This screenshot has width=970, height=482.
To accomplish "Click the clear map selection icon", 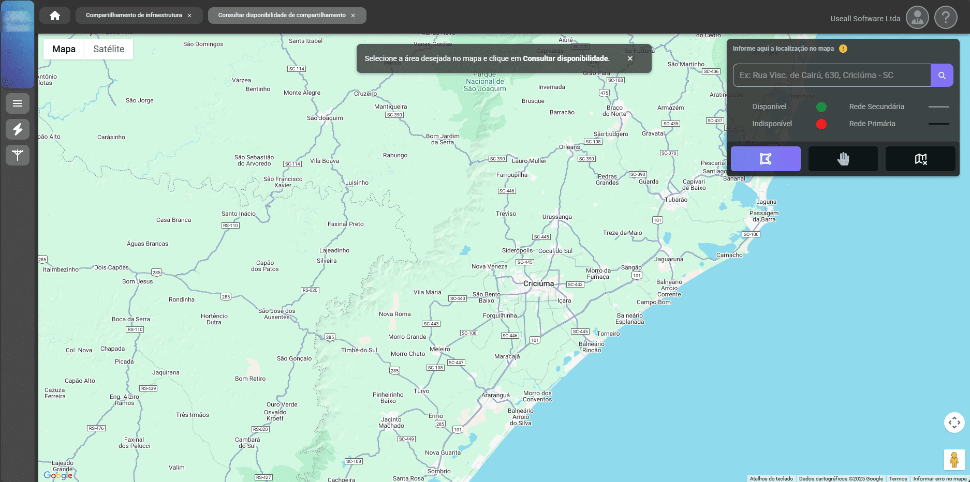I will [920, 159].
